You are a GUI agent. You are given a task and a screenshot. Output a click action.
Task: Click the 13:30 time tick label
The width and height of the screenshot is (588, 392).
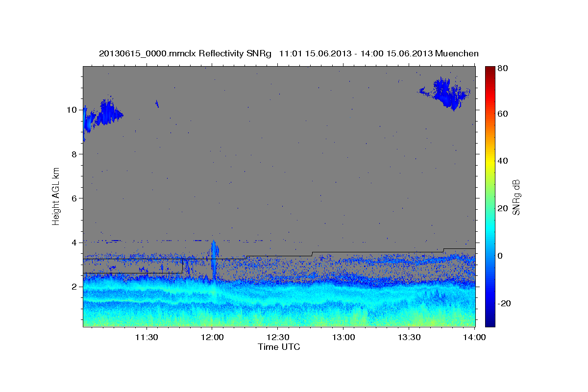tap(410, 337)
